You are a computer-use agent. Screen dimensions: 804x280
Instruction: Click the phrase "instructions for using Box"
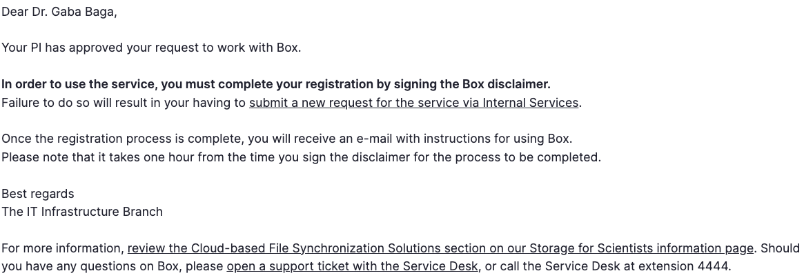click(x=497, y=139)
